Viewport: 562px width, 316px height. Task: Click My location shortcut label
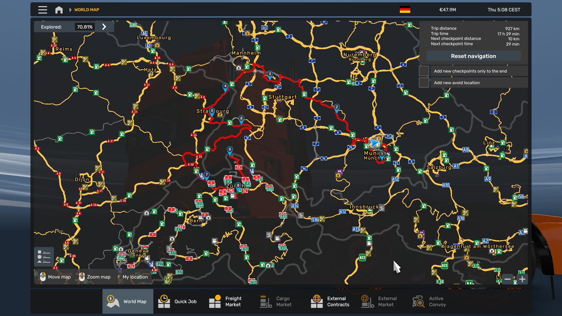click(135, 277)
